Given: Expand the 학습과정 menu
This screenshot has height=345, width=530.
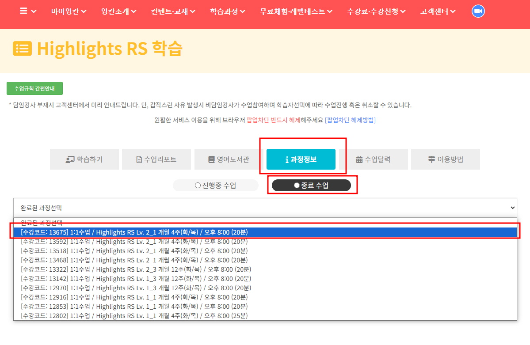Looking at the screenshot, I should point(228,11).
